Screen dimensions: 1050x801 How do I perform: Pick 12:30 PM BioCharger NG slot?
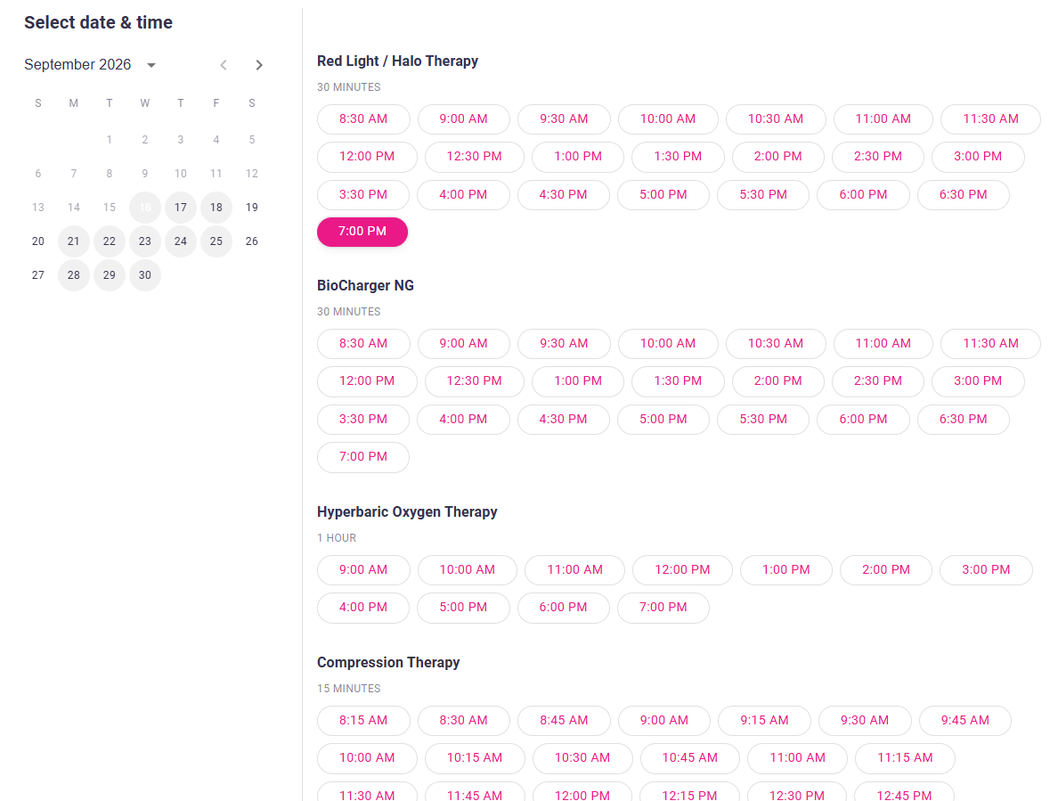click(474, 381)
